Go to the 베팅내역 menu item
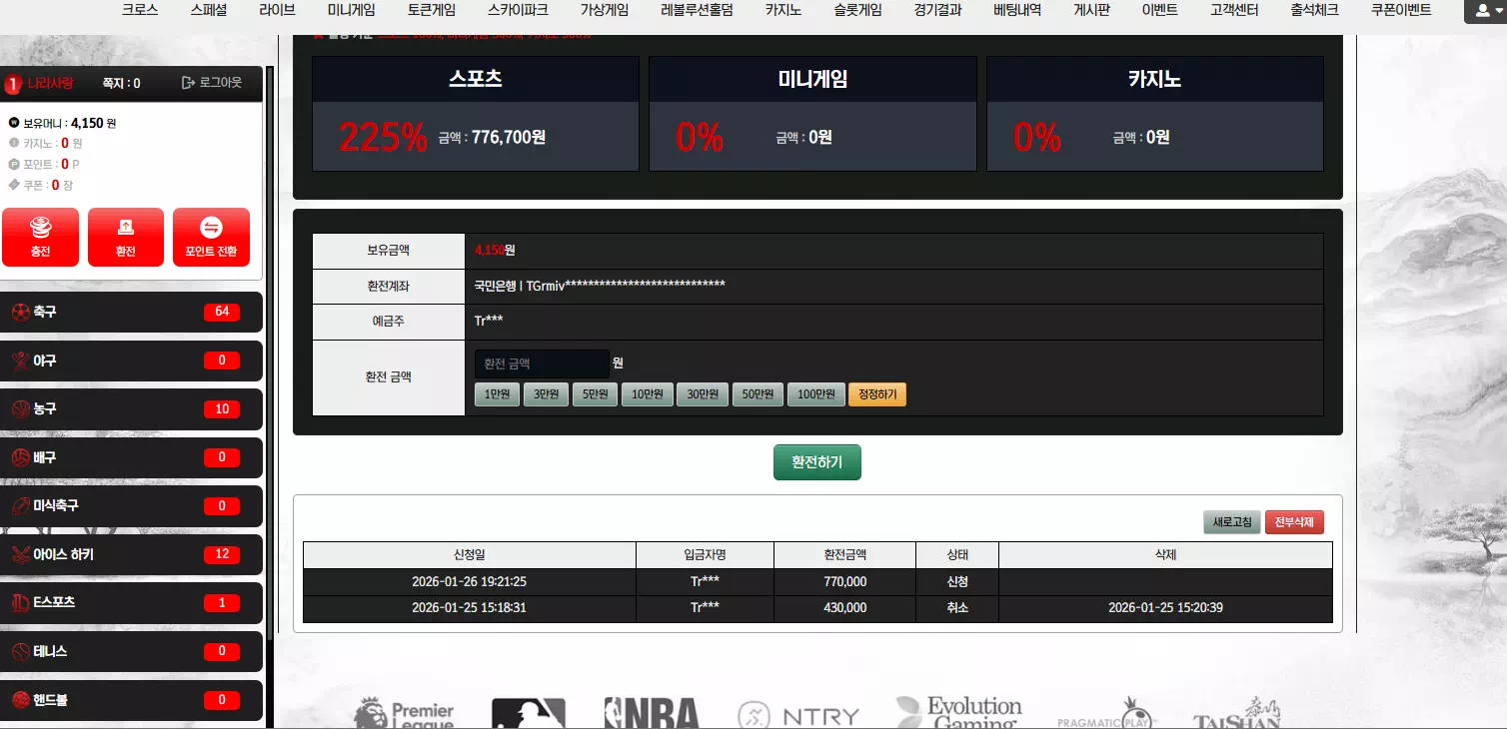 click(x=1017, y=10)
